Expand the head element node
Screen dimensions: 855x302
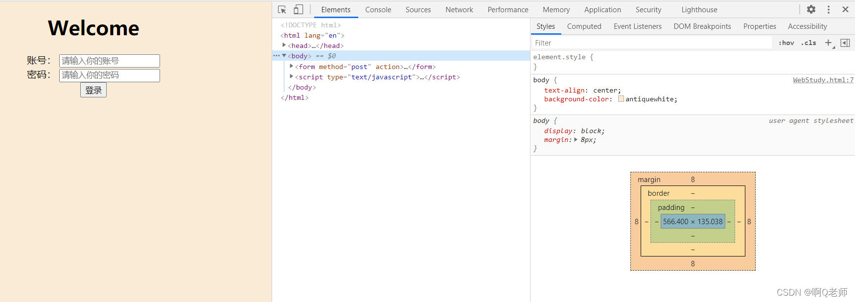pos(284,45)
